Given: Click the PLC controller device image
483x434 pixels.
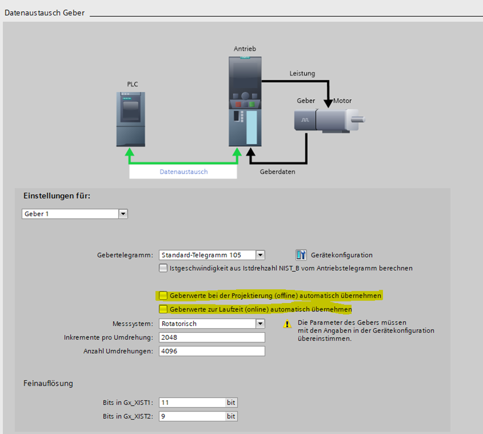Looking at the screenshot, I should coord(130,119).
